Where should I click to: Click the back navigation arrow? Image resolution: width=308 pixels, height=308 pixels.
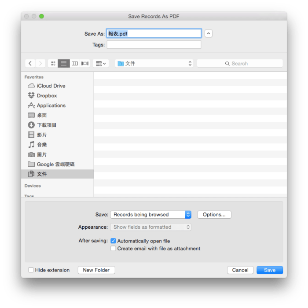pos(30,63)
